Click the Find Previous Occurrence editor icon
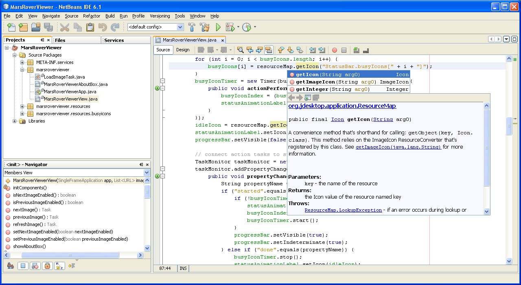521x285 pixels. pyautogui.click(x=250, y=50)
